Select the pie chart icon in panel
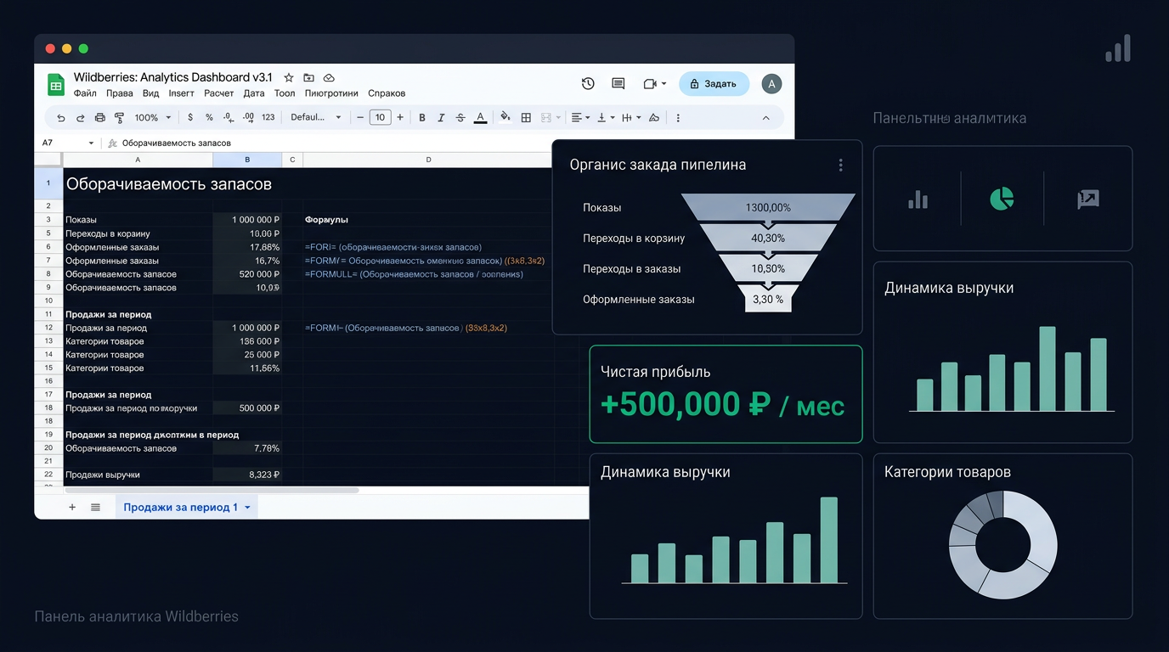The height and width of the screenshot is (652, 1169). [1002, 199]
